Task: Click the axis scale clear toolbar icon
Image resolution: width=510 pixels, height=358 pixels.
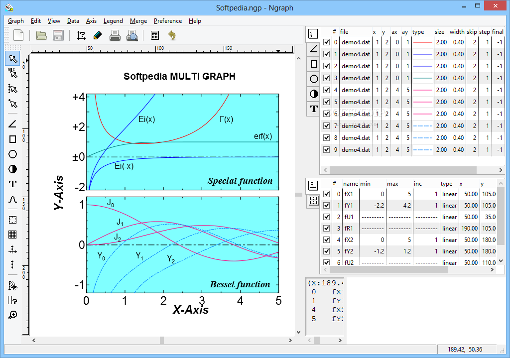Action: tap(81, 35)
